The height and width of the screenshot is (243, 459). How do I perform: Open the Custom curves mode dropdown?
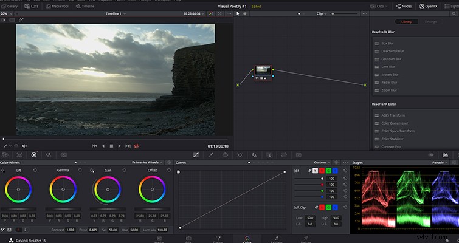click(322, 162)
